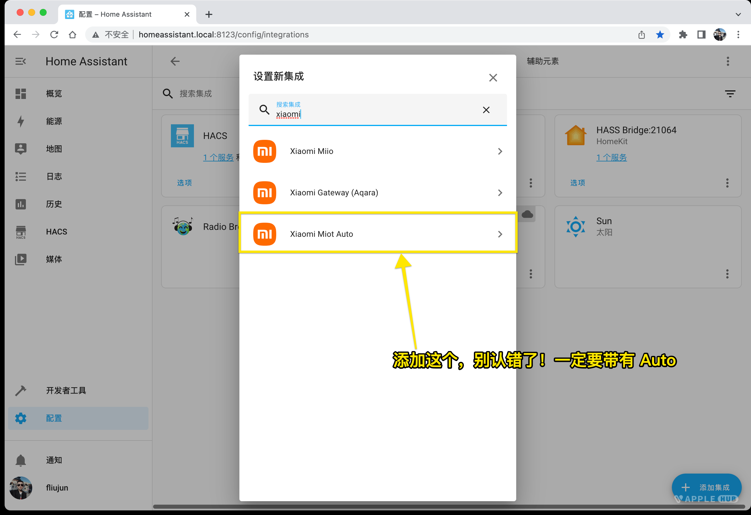Open Sun card three-dot menu
Viewport: 751px width, 515px height.
tap(727, 274)
